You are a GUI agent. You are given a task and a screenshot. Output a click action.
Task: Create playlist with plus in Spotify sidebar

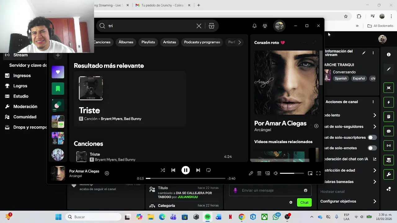tap(58, 55)
